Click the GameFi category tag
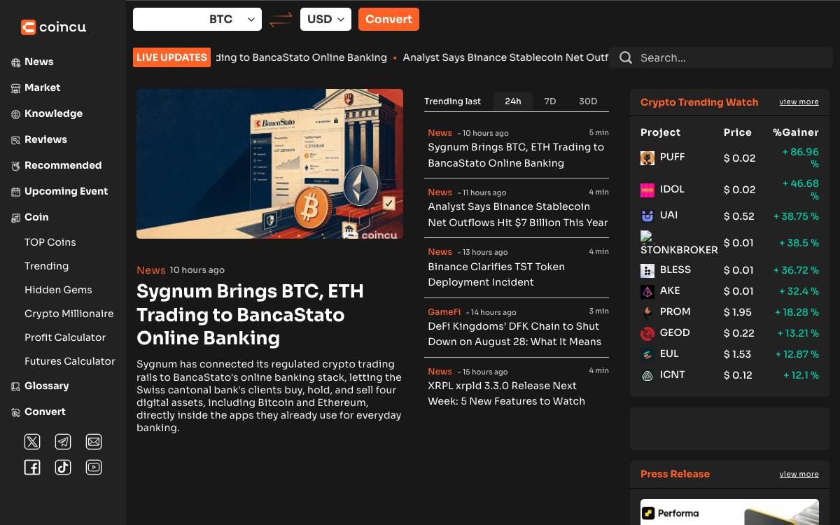This screenshot has height=525, width=840. point(444,311)
